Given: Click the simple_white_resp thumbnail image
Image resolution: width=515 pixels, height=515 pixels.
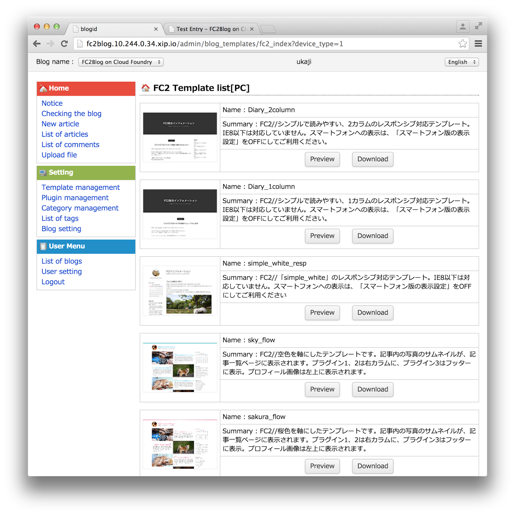Looking at the screenshot, I should [x=180, y=291].
